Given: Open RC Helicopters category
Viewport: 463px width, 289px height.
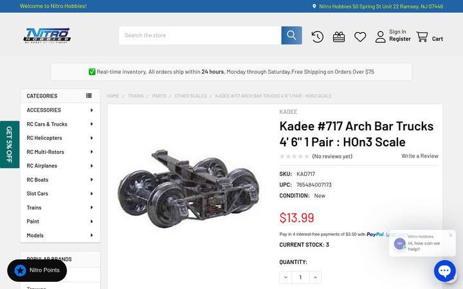Looking at the screenshot, I should pos(44,138).
